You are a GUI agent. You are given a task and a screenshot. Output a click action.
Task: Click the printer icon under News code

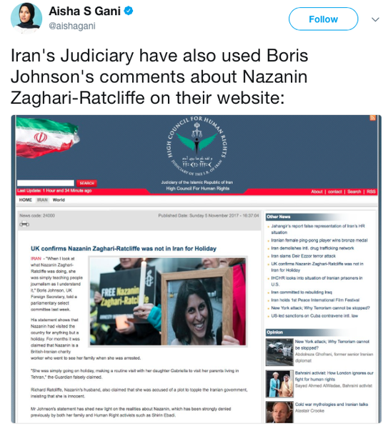coord(24,224)
